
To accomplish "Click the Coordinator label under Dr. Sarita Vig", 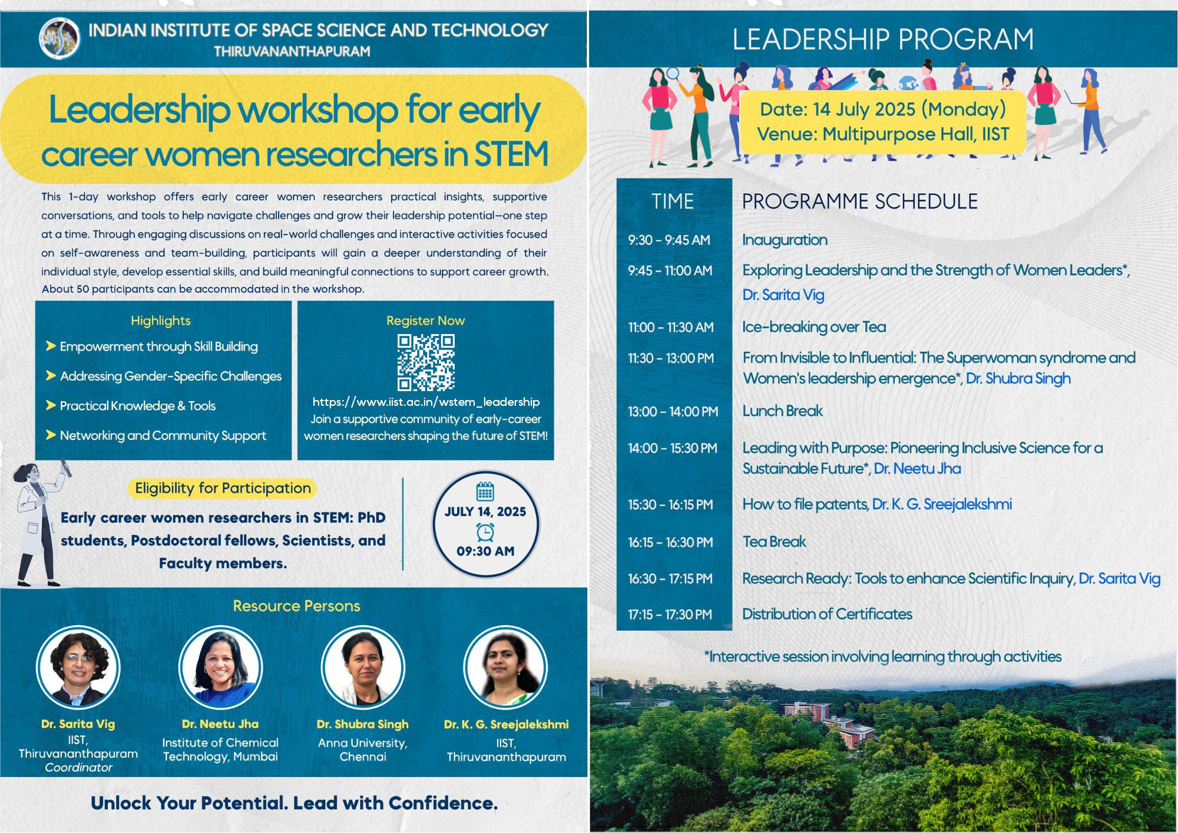I will coord(78,767).
